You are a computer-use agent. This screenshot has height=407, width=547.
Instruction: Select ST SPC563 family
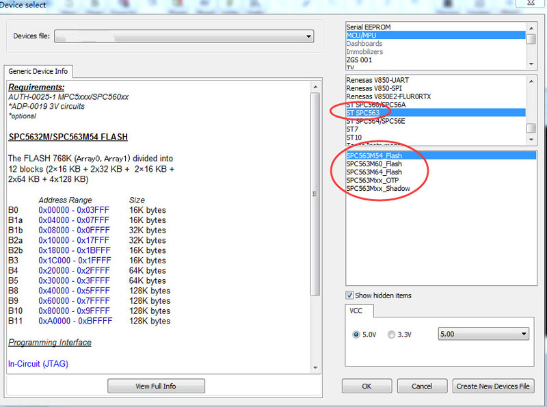coord(436,113)
